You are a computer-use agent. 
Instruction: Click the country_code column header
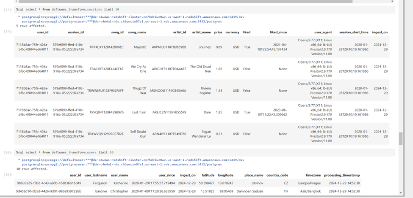[277, 175]
